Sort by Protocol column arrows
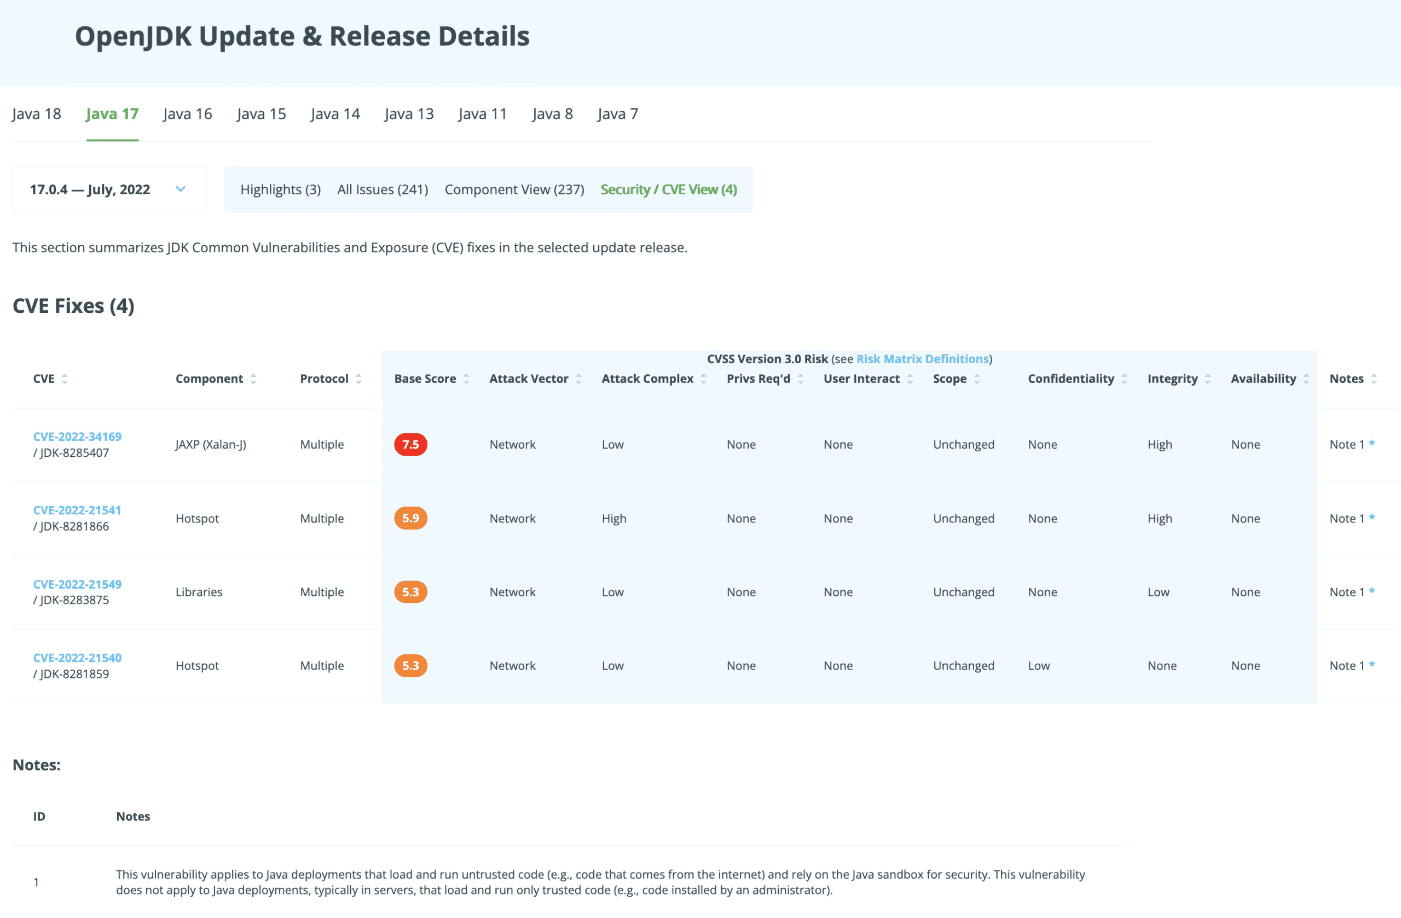Image resolution: width=1401 pixels, height=918 pixels. pos(358,379)
